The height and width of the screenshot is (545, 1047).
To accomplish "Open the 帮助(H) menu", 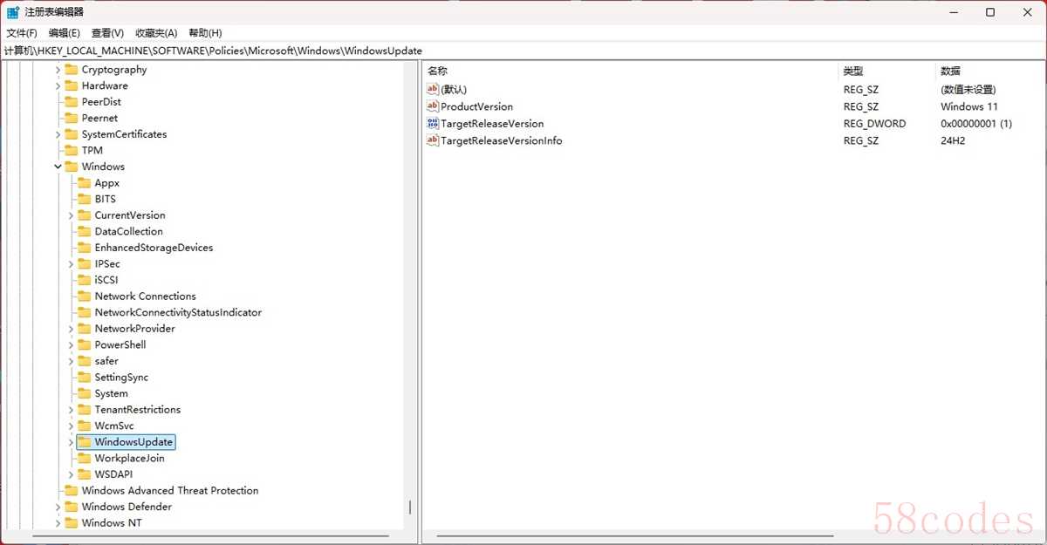I will click(x=205, y=32).
